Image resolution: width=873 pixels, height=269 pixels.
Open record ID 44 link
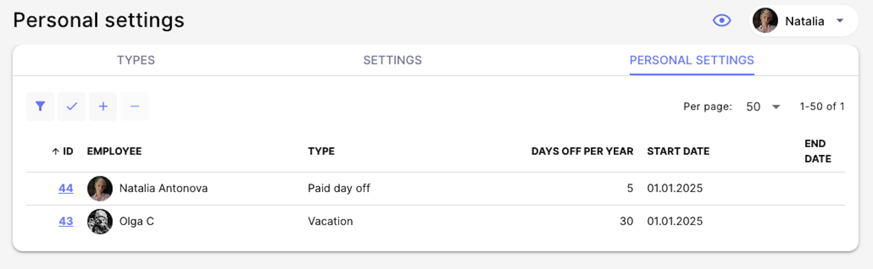click(66, 188)
